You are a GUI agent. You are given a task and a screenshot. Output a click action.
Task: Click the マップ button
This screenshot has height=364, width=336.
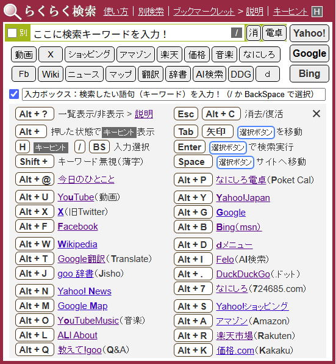[121, 74]
